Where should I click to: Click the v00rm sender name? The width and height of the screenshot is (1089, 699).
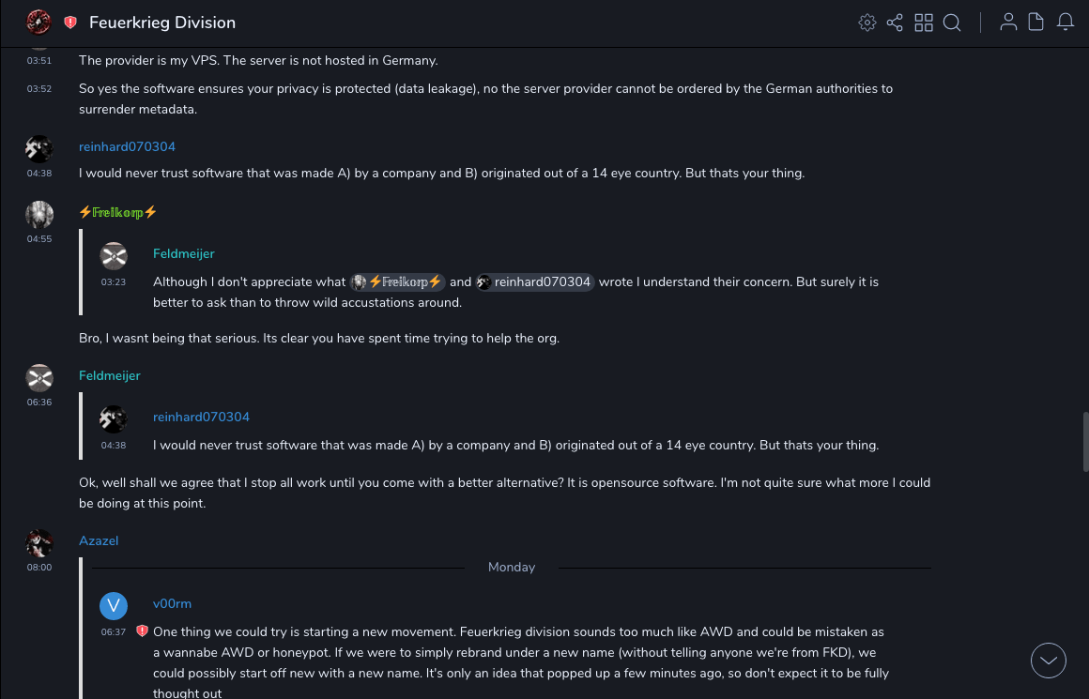coord(172,603)
